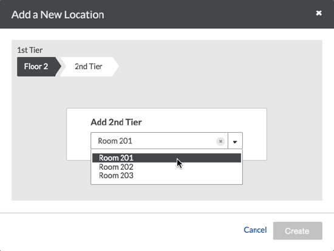
Task: Click the 1st Tier label
Action: point(30,50)
